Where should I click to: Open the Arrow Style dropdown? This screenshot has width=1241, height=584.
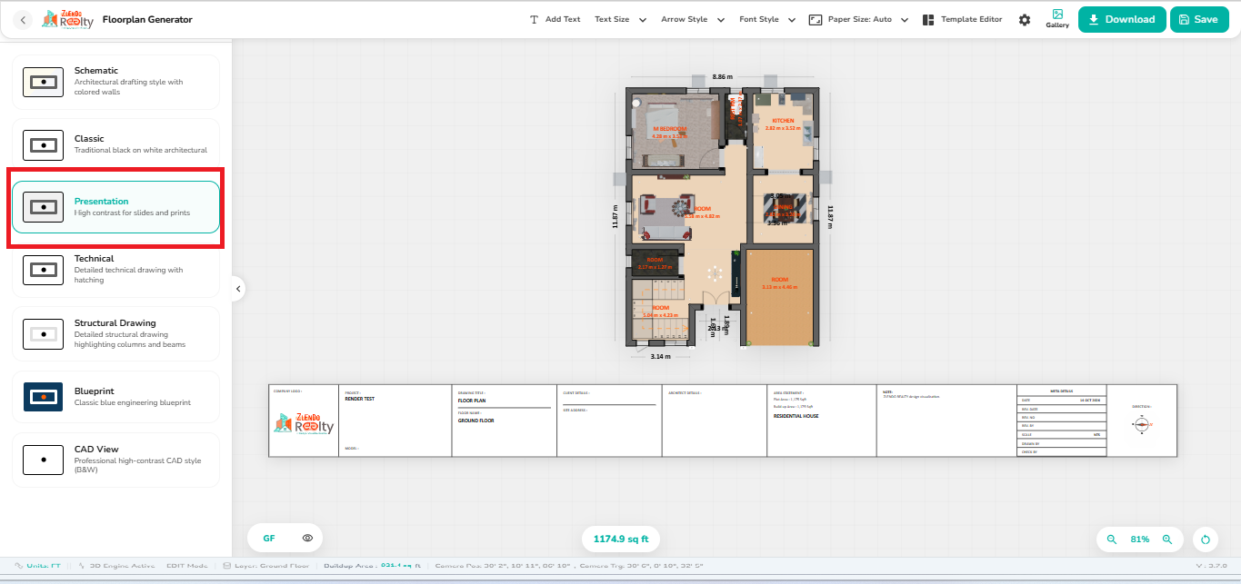693,19
